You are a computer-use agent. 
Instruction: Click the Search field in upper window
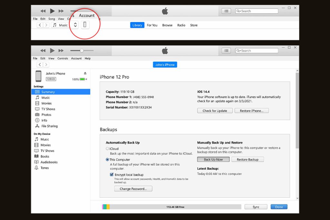(257, 11)
